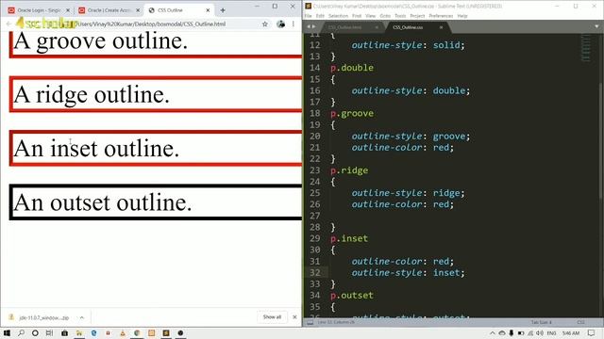Open Chrome's three-dot menu
This screenshot has width=604, height=339.
point(294,24)
